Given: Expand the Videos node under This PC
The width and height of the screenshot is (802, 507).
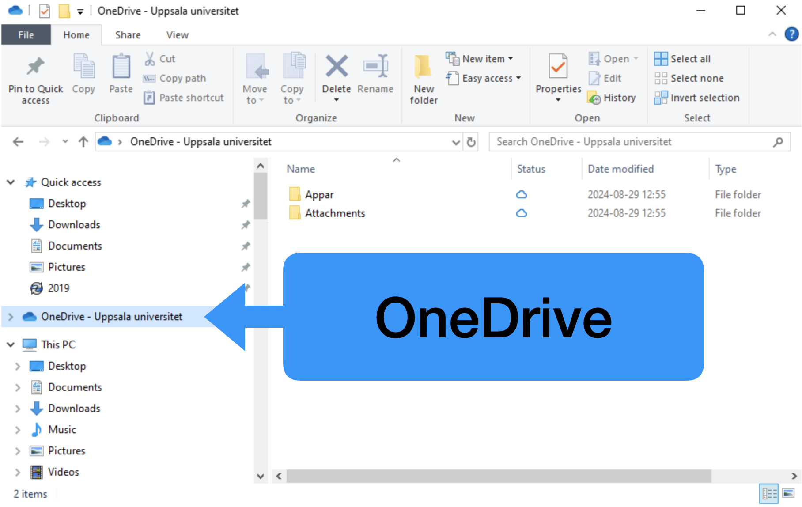Looking at the screenshot, I should pyautogui.click(x=18, y=472).
